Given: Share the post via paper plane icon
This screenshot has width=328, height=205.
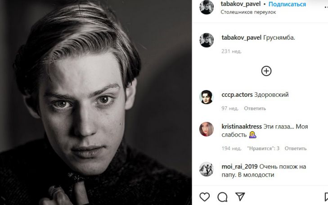Looking at the screenshot, I should tap(240, 197).
